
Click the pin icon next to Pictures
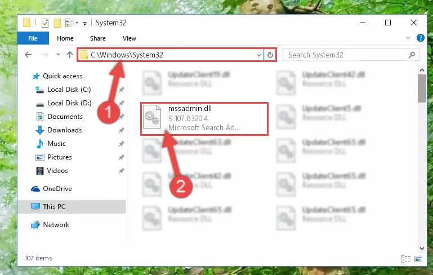tap(121, 157)
